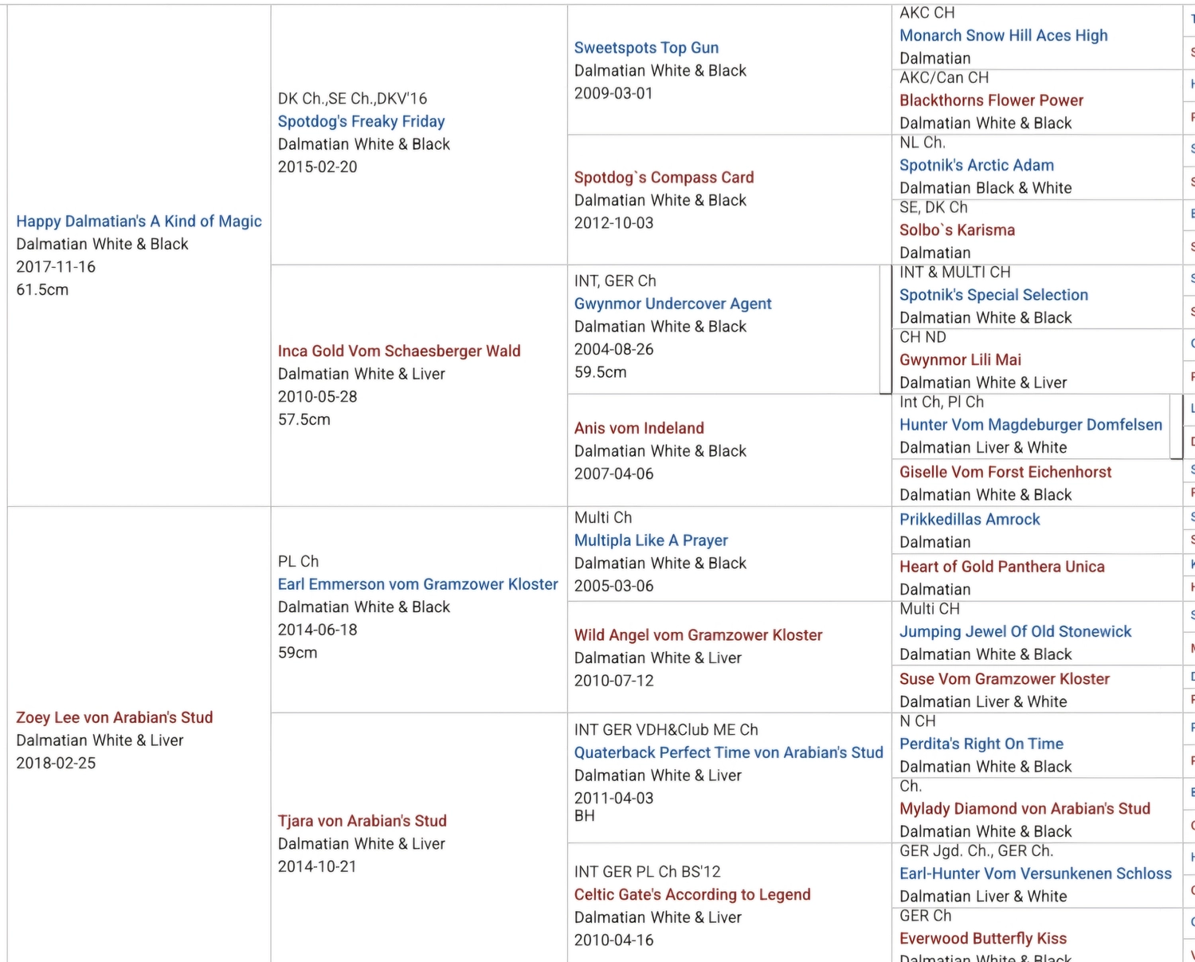Select Multipla Like A Prayer
Viewport: 1195px width, 962px height.
[x=651, y=540]
